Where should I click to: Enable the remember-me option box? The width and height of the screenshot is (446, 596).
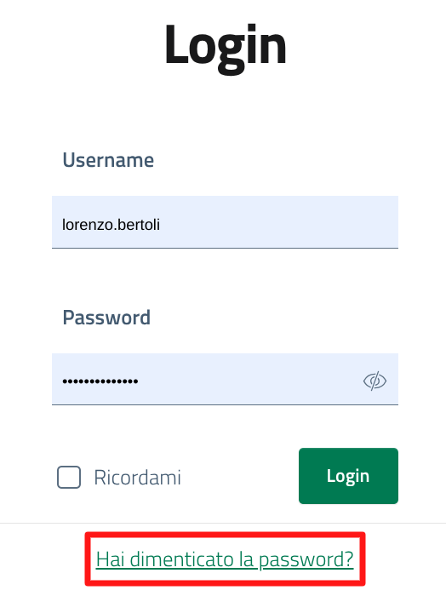(69, 477)
